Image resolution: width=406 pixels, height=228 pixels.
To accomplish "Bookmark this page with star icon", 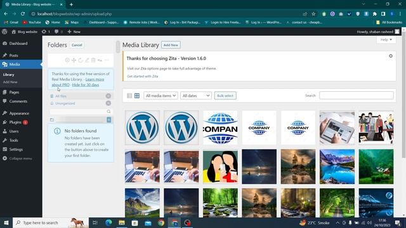I will pos(313,14).
